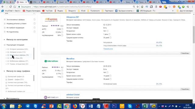Switch to the CPA browser tab
This screenshot has width=195, height=109.
click(x=35, y=2)
